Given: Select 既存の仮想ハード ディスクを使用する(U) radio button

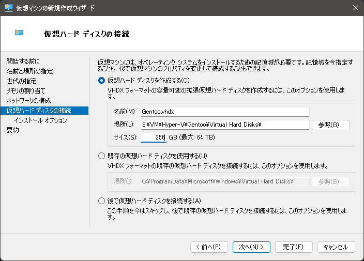Looking at the screenshot, I should [101, 156].
